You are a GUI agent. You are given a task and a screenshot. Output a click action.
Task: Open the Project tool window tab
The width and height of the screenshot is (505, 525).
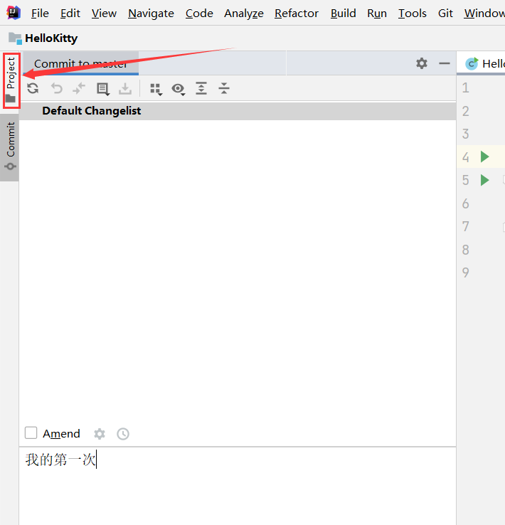coord(11,80)
